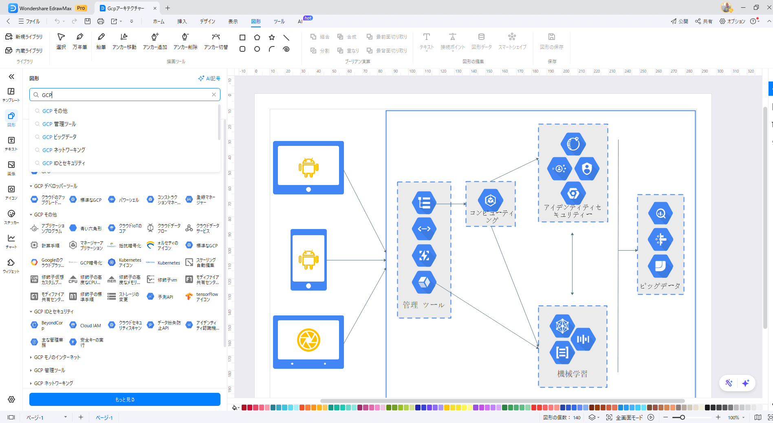The image size is (773, 423).
Task: Click the Anchor add (アンカー追加) tool
Action: (155, 41)
